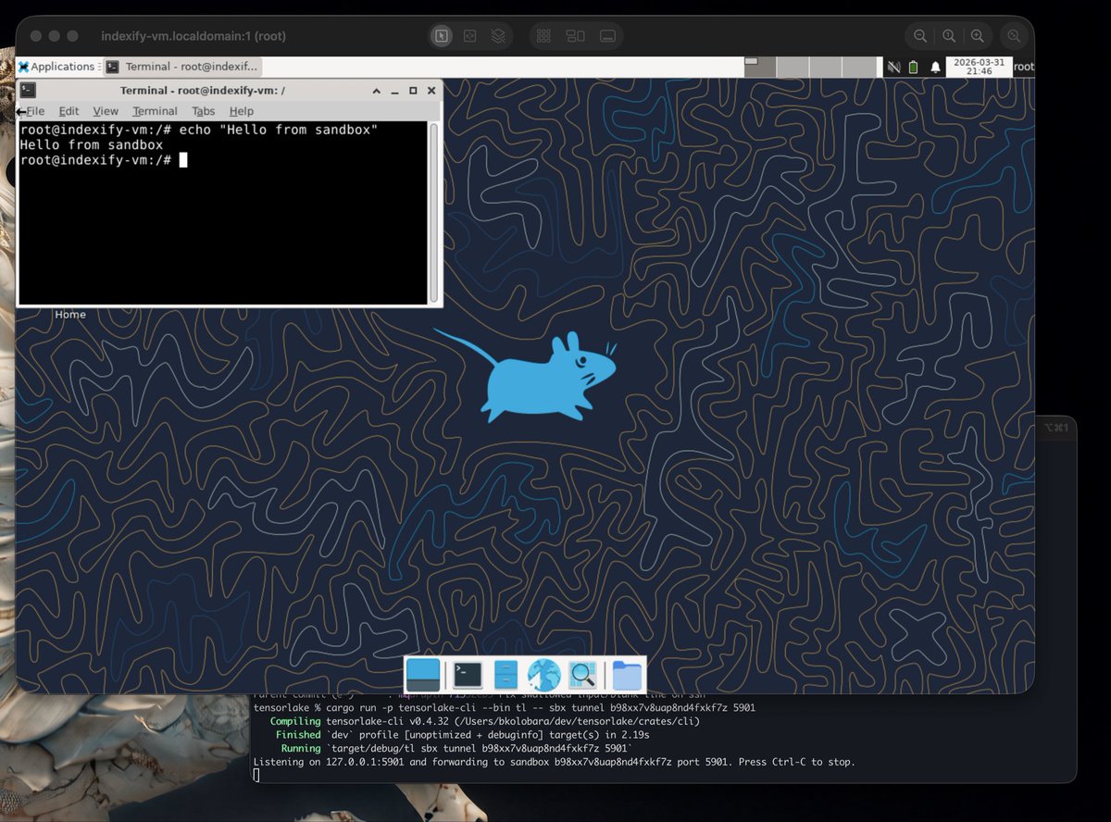Viewport: 1111px width, 822px height.
Task: Open the View menu in Terminal
Action: 106,111
